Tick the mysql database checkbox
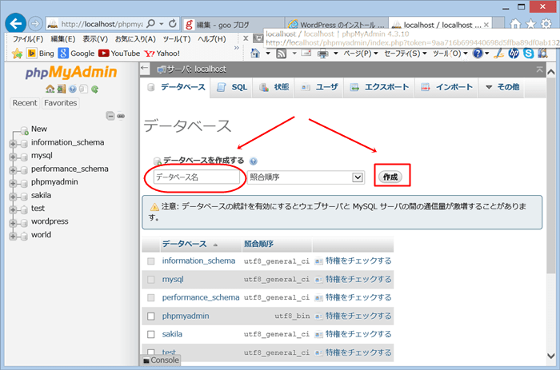 click(150, 280)
